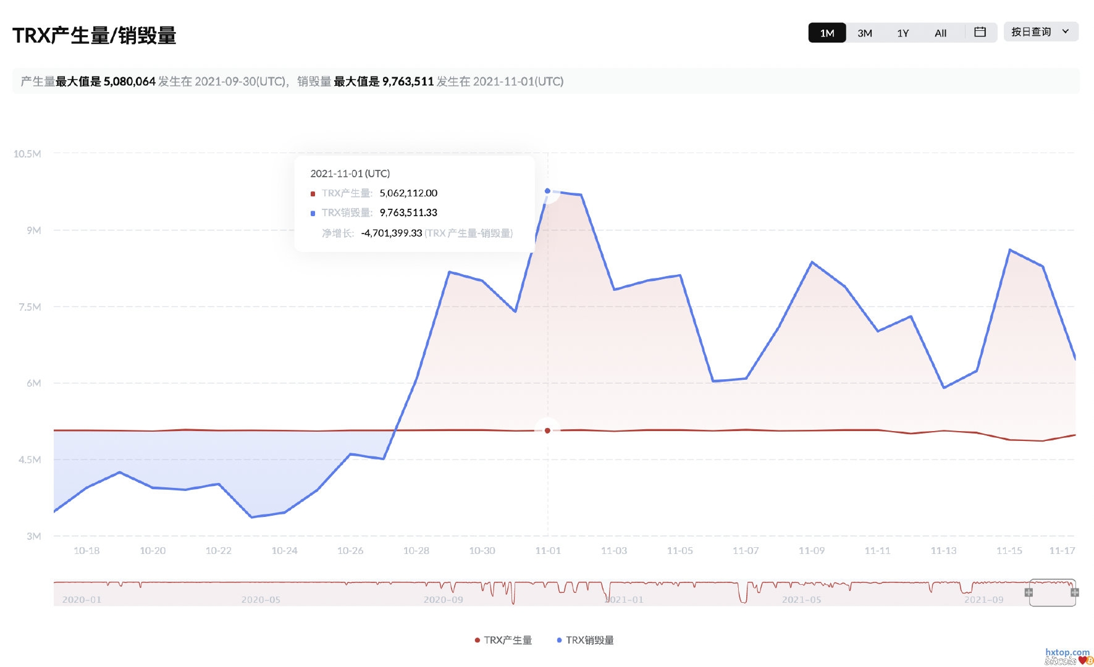Jump to 2020-09 in the overview timeline
Viewport: 1094px width, 667px height.
click(443, 600)
